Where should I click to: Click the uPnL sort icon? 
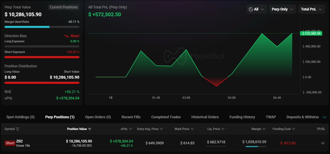click(131, 129)
